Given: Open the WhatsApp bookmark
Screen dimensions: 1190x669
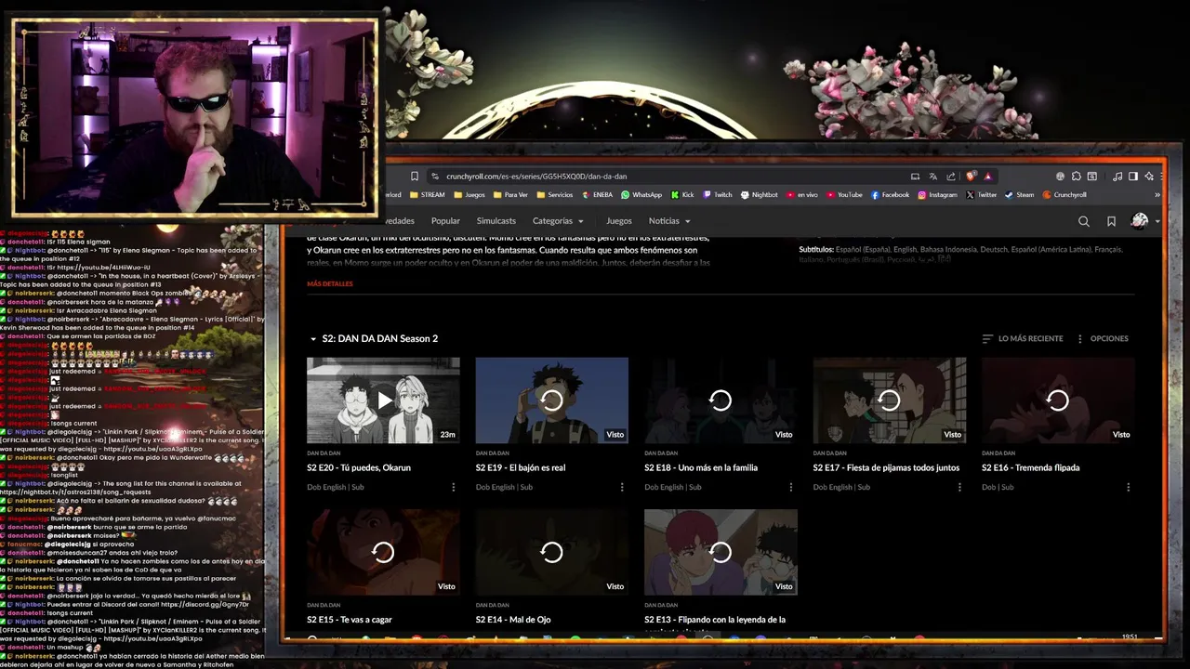Looking at the screenshot, I should click(x=641, y=195).
